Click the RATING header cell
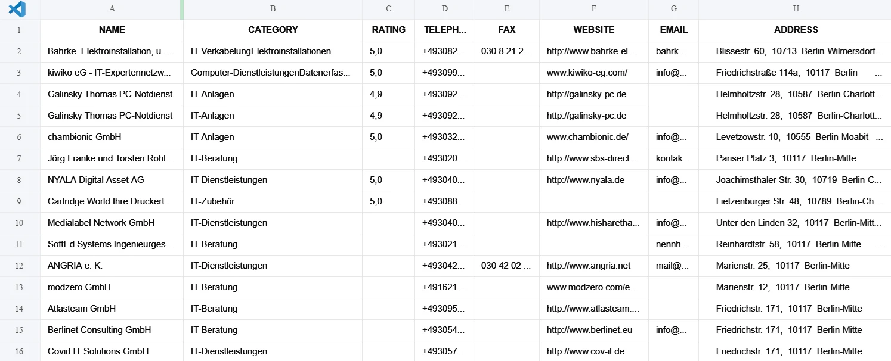Viewport: 891px width, 361px height. [389, 30]
